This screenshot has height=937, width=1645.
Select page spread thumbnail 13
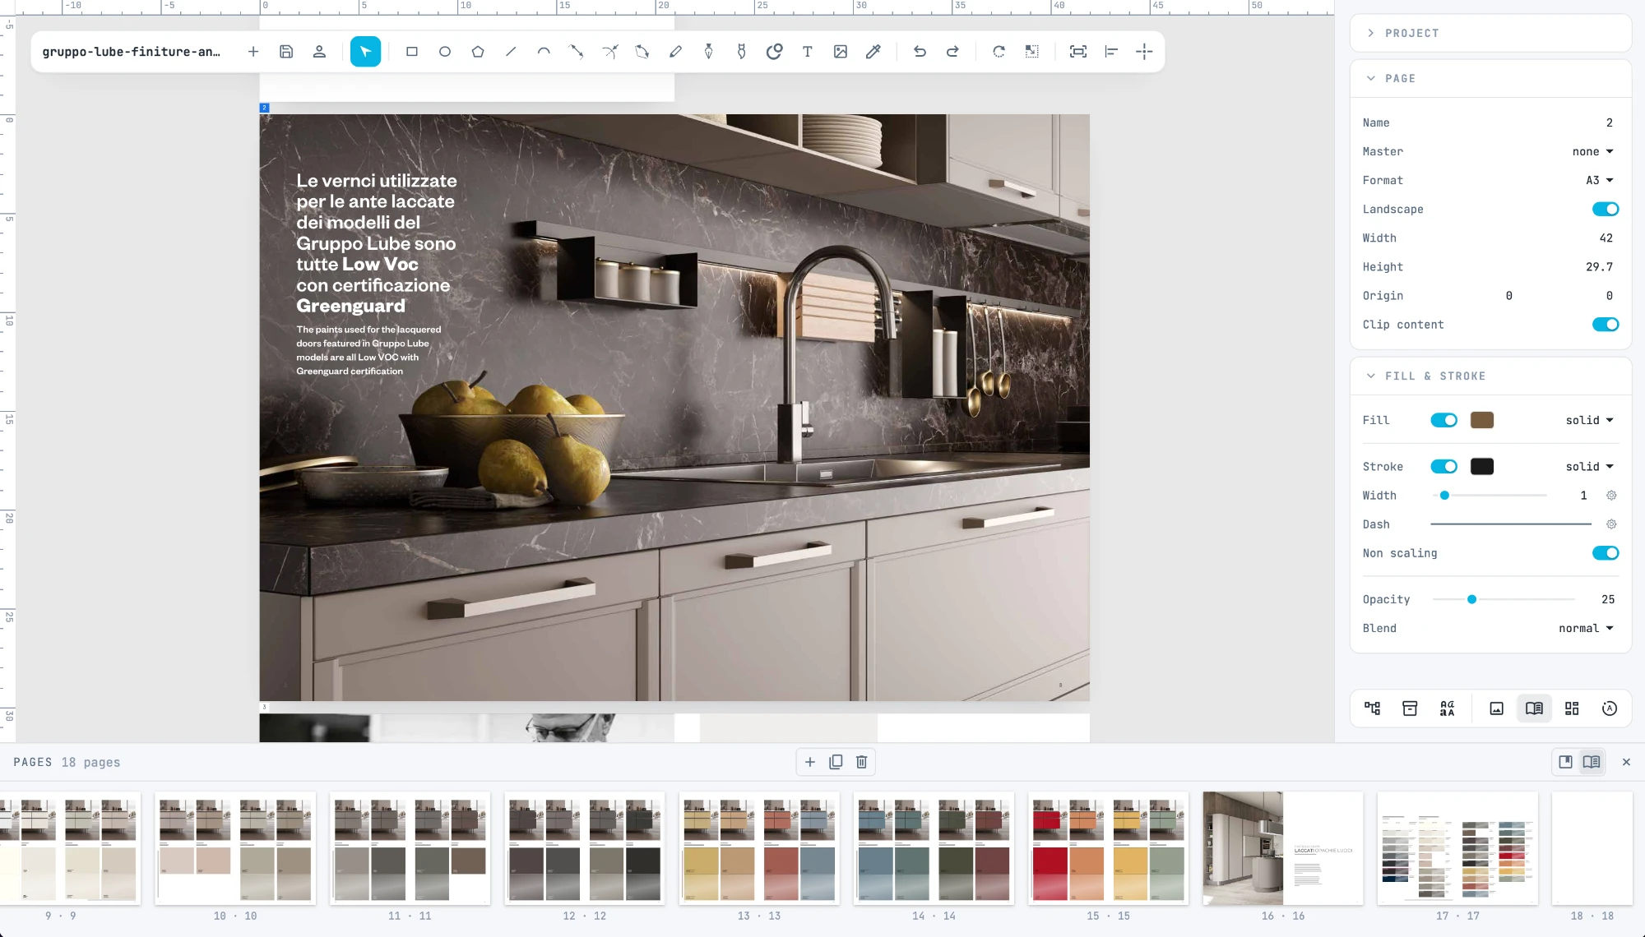point(759,849)
